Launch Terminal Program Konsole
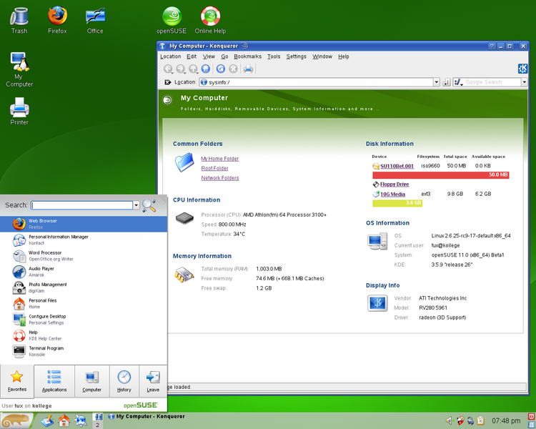This screenshot has width=536, height=429. [84, 351]
